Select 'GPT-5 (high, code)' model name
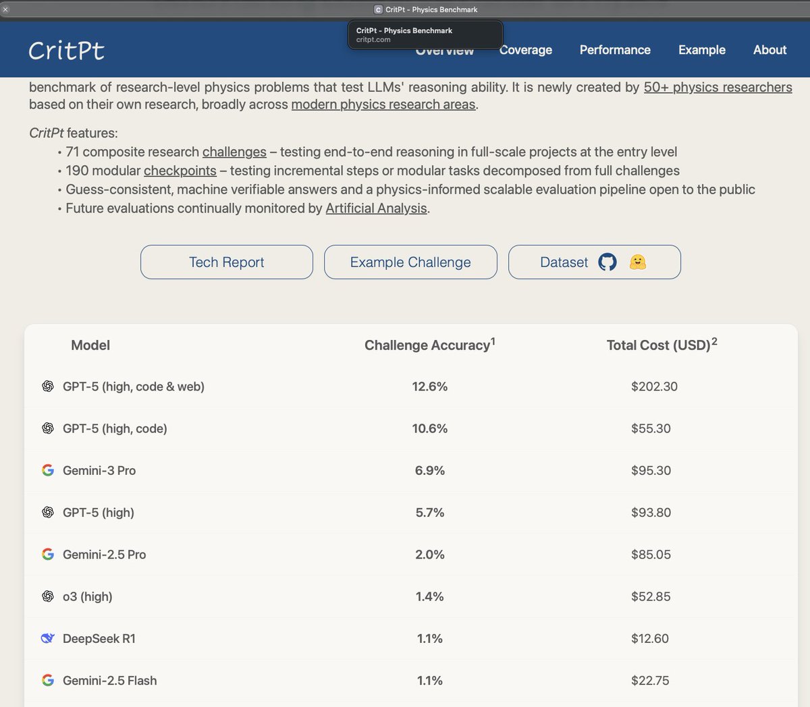This screenshot has width=810, height=707. click(115, 428)
